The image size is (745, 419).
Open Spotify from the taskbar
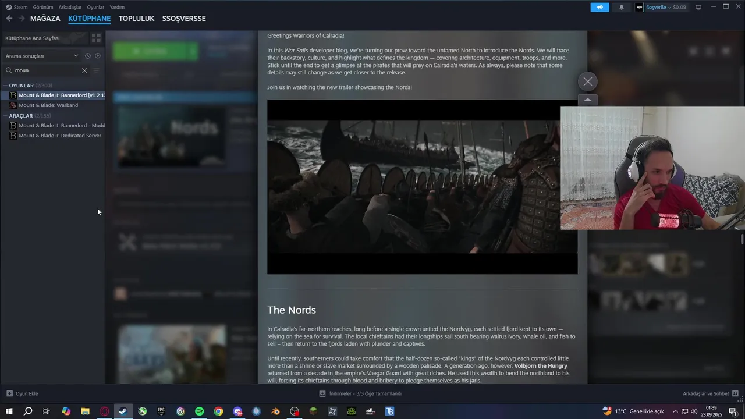[199, 411]
